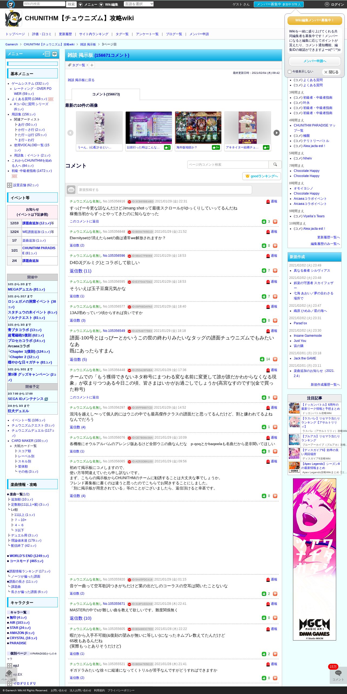The width and height of the screenshot is (347, 694).
Task: Like the アキネイター image thumbnail
Action: pyautogui.click(x=266, y=147)
